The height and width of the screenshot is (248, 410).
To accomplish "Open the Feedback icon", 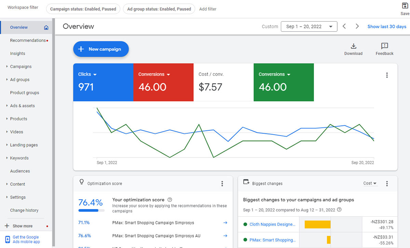I will (384, 46).
